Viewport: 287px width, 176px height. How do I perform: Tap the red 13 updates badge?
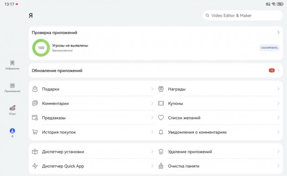(272, 70)
